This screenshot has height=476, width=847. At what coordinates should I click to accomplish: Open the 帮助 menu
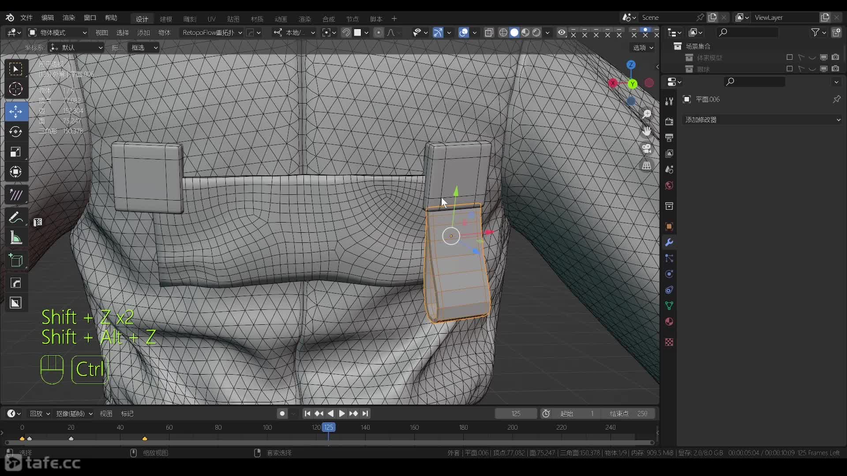pos(111,18)
